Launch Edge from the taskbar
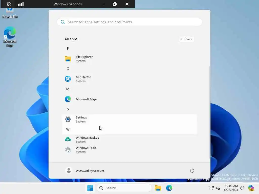Viewport: 259px width, 194px height. click(x=169, y=188)
